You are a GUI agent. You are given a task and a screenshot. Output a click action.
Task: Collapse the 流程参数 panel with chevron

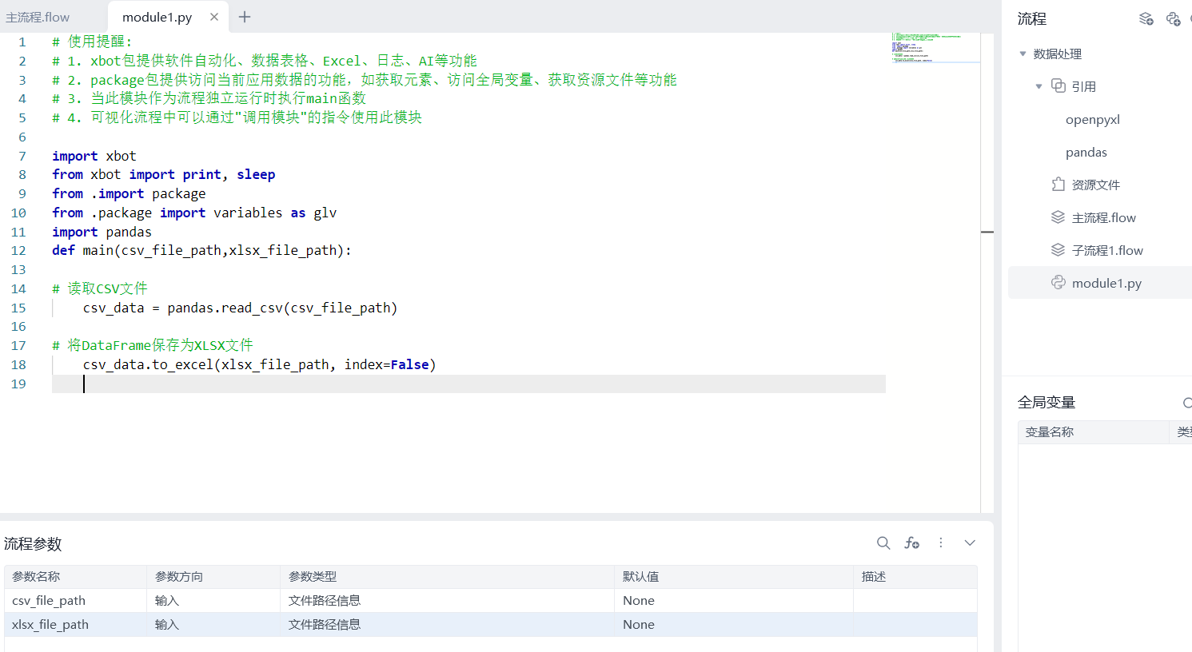coord(970,543)
